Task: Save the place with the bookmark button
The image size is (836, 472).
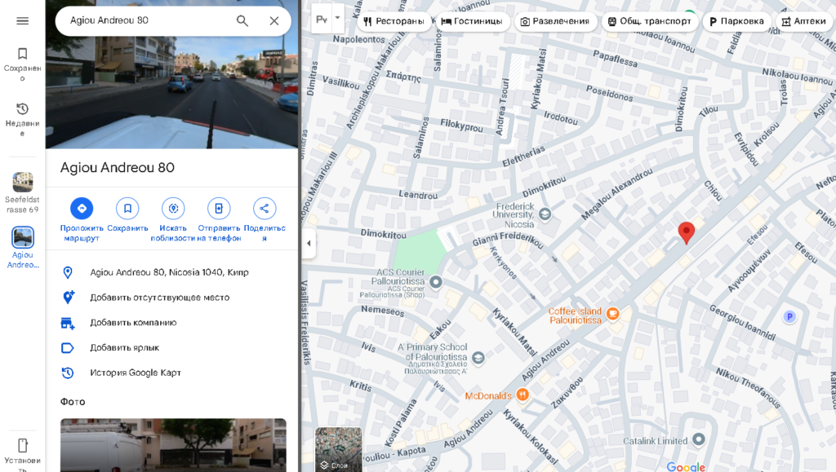Action: tap(127, 209)
